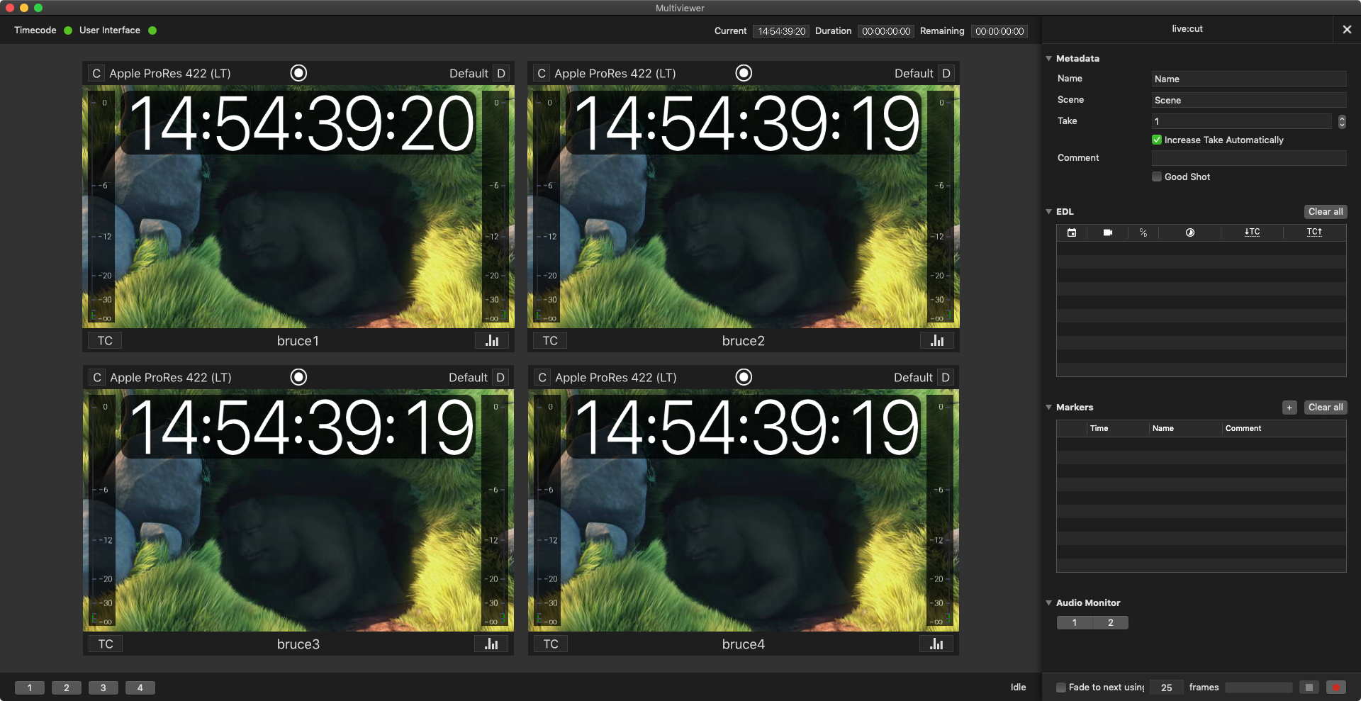Toggle the bruce4 record-enable circle icon
The height and width of the screenshot is (701, 1361).
744,377
